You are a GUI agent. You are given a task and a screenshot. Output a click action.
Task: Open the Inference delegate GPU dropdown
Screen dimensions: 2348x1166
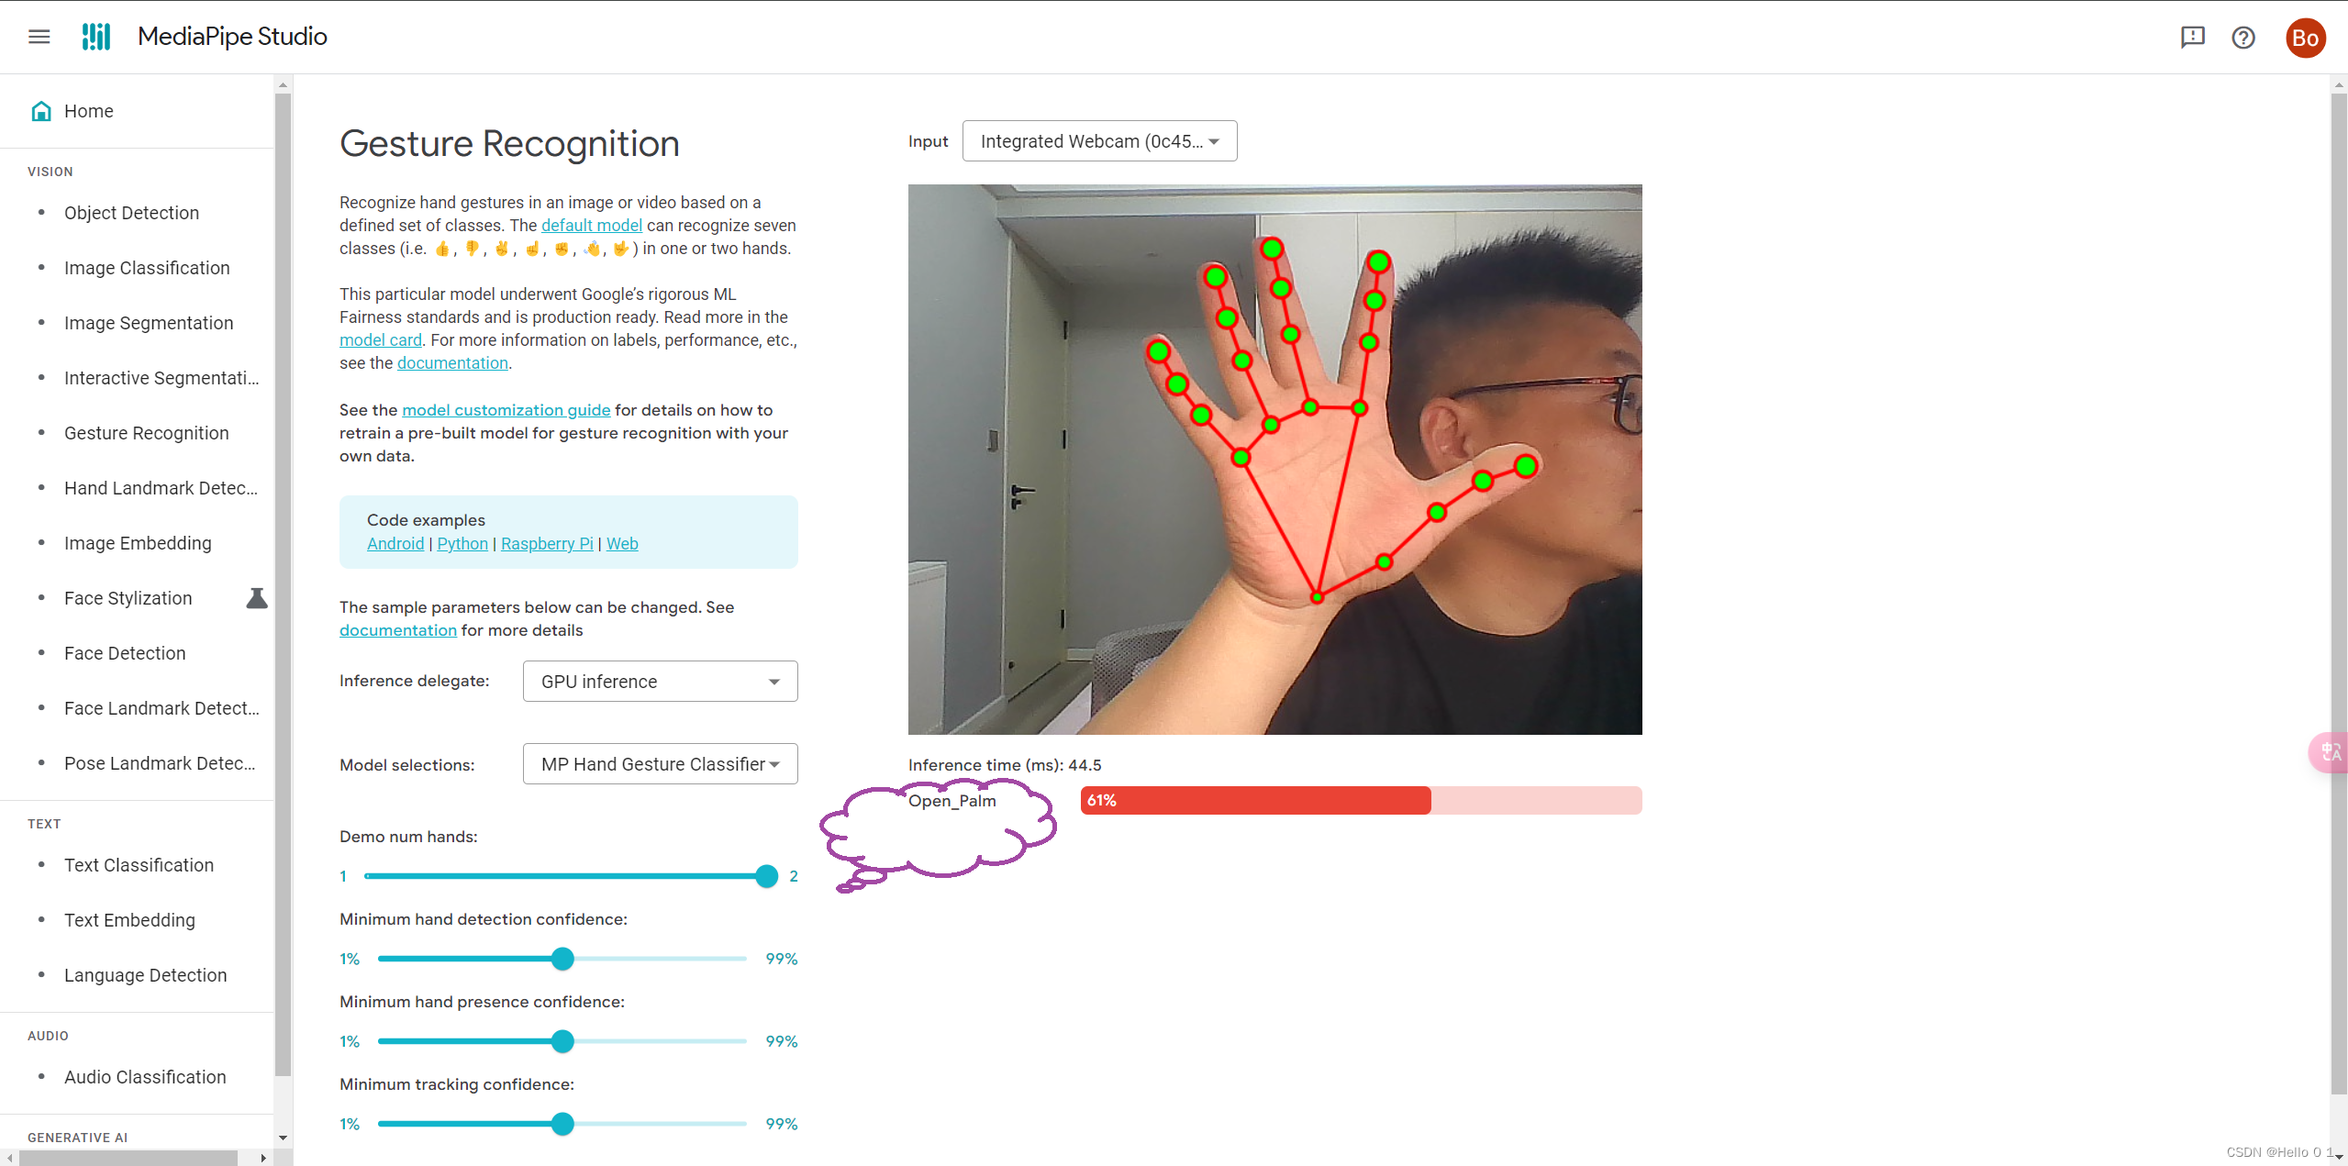pos(661,681)
